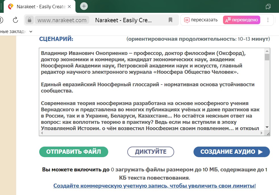Click the ДИКТУЙТЕ button
The width and height of the screenshot is (279, 195).
[151, 152]
